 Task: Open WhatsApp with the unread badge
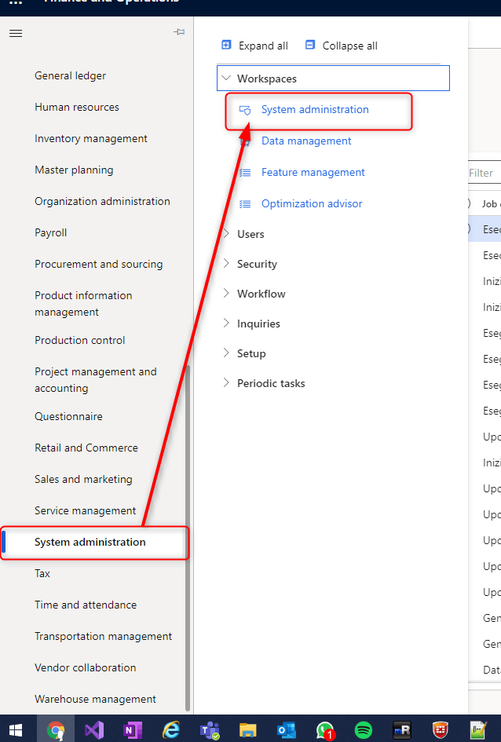pyautogui.click(x=325, y=729)
